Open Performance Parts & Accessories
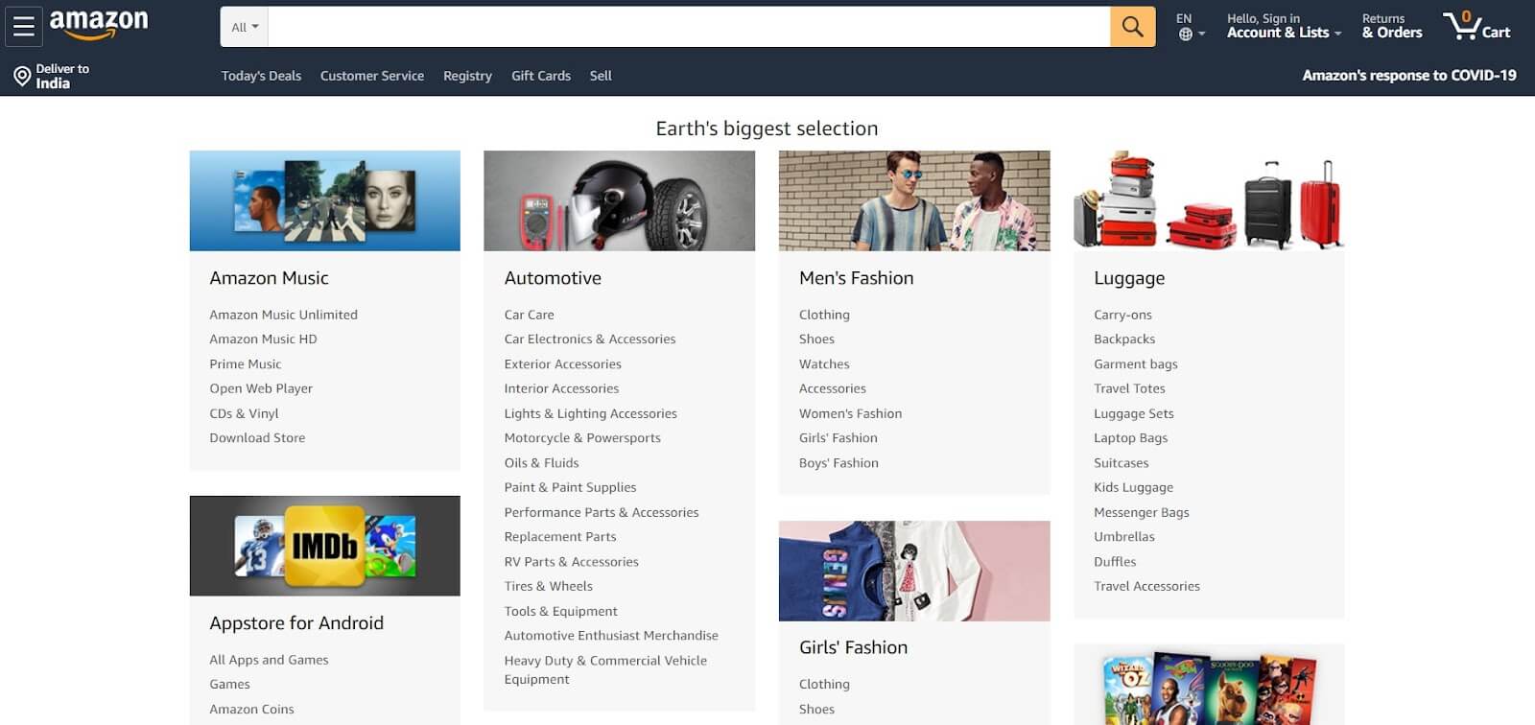This screenshot has height=725, width=1535. (602, 512)
